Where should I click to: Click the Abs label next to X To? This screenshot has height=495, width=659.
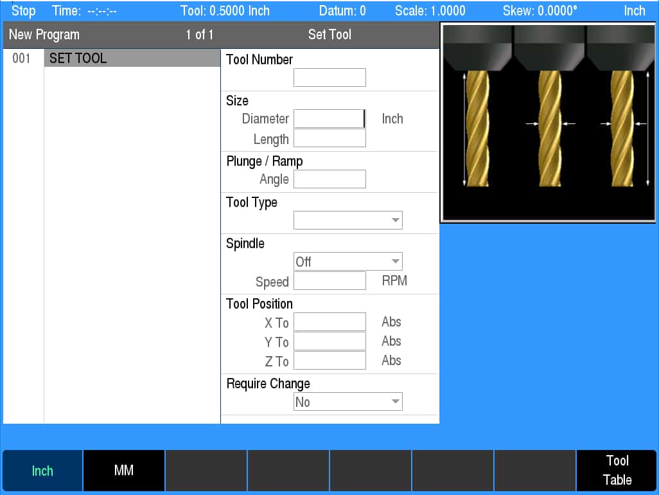(391, 321)
